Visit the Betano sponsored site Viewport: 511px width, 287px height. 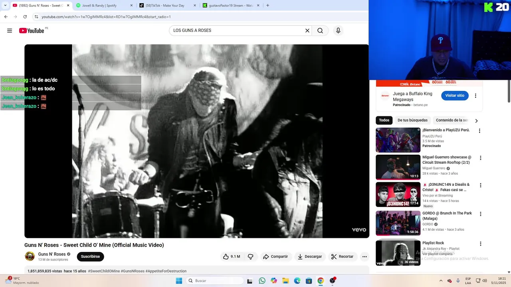pos(455,96)
